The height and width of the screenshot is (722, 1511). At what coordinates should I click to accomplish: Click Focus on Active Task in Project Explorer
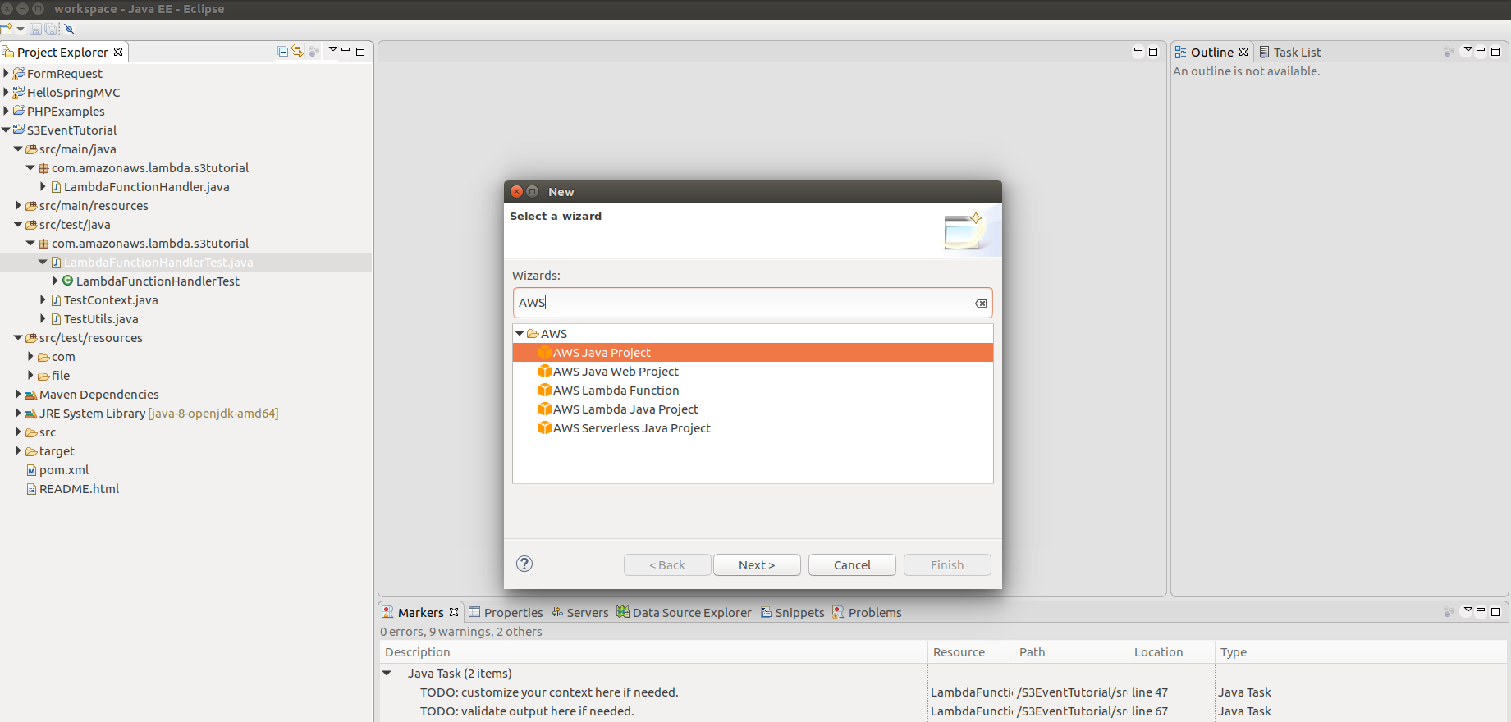tap(314, 51)
